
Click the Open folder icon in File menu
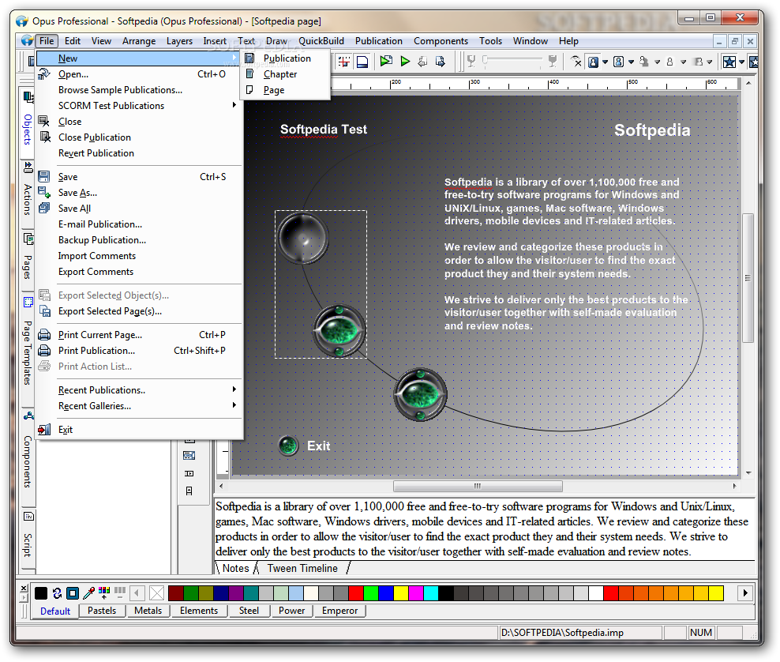pyautogui.click(x=44, y=74)
